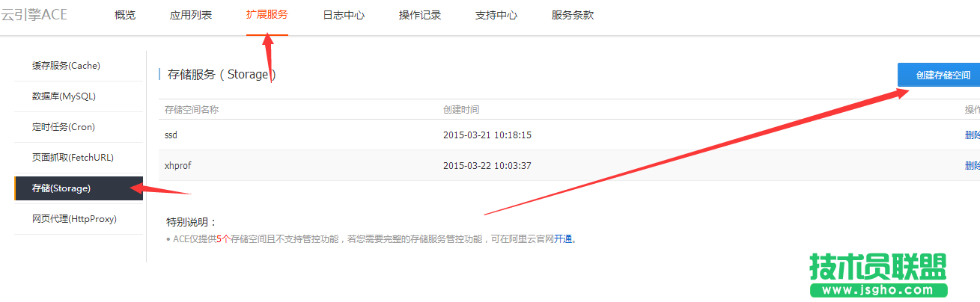Click the ssd storage name
Screen dimensions: 980x302
point(171,135)
